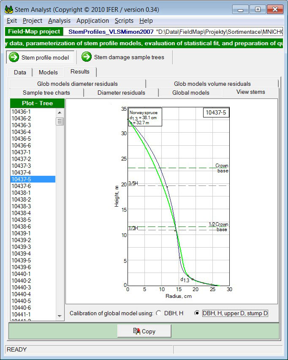Switch to the Models tab
Image resolution: width=288 pixels, height=360 pixels.
48,72
